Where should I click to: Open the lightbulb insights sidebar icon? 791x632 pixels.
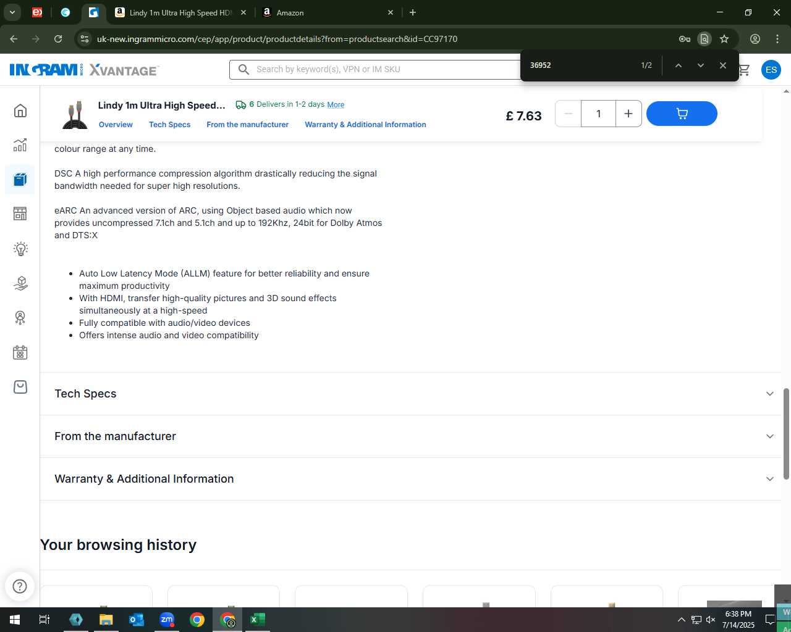point(20,249)
